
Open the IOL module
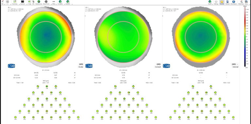(x=33, y=2)
